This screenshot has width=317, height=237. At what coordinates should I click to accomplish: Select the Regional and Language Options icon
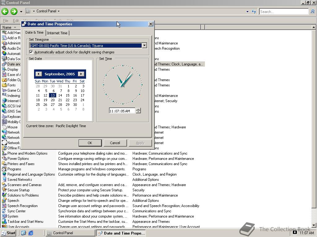(x=4, y=174)
